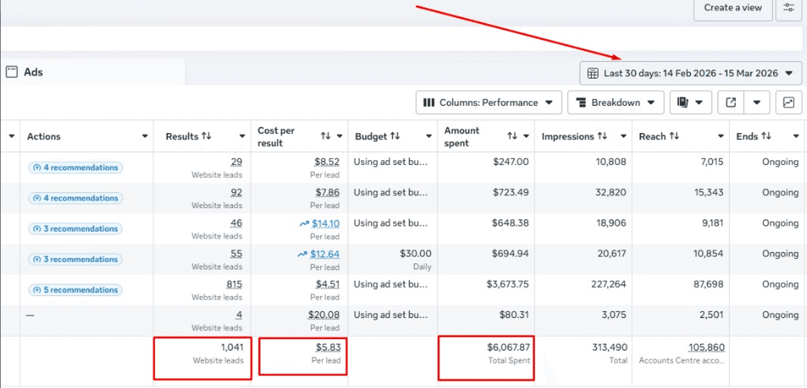Open Cost per result column menu arrow
The image size is (807, 388).
point(340,137)
